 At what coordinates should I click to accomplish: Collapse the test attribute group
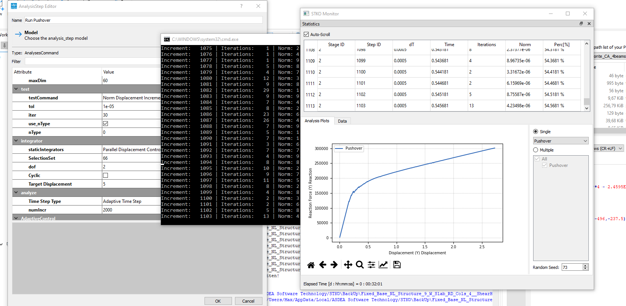coord(16,89)
